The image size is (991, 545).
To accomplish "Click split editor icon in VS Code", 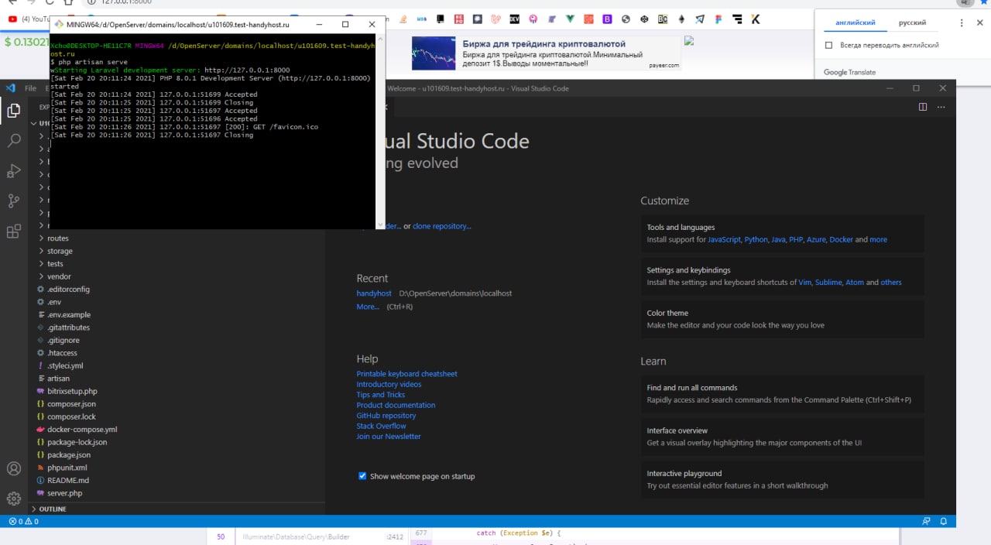I will coord(923,107).
